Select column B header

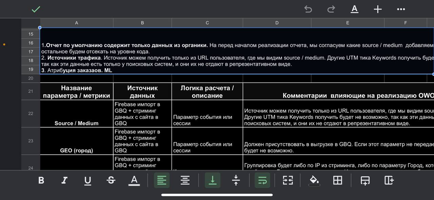coord(142,23)
